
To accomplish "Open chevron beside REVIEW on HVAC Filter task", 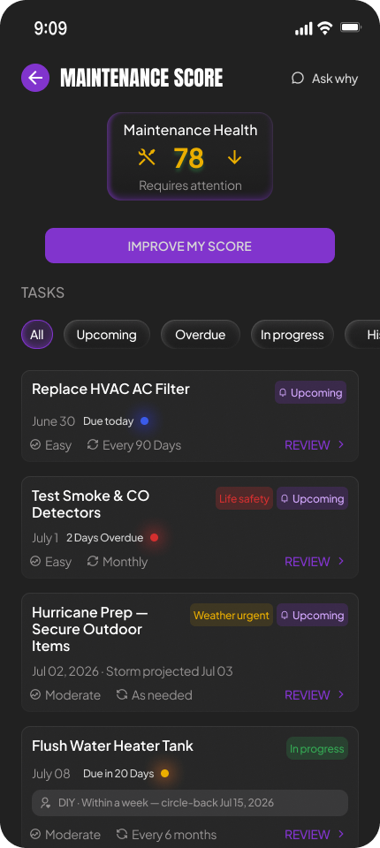I will [x=341, y=444].
